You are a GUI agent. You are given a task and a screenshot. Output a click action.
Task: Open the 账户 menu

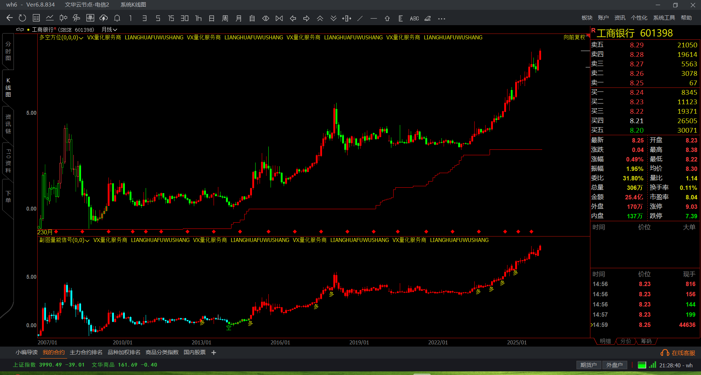pyautogui.click(x=604, y=18)
